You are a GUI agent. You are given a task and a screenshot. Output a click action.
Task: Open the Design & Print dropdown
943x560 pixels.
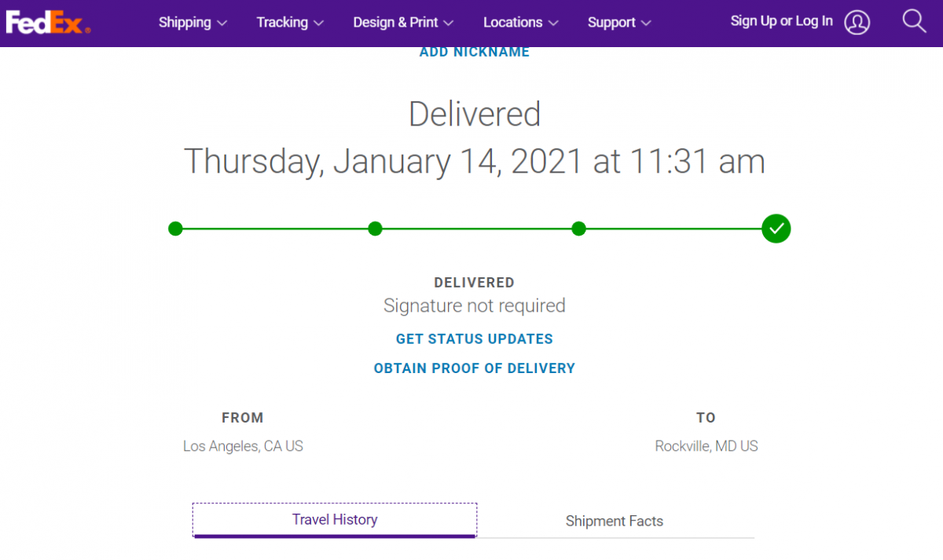click(x=403, y=23)
